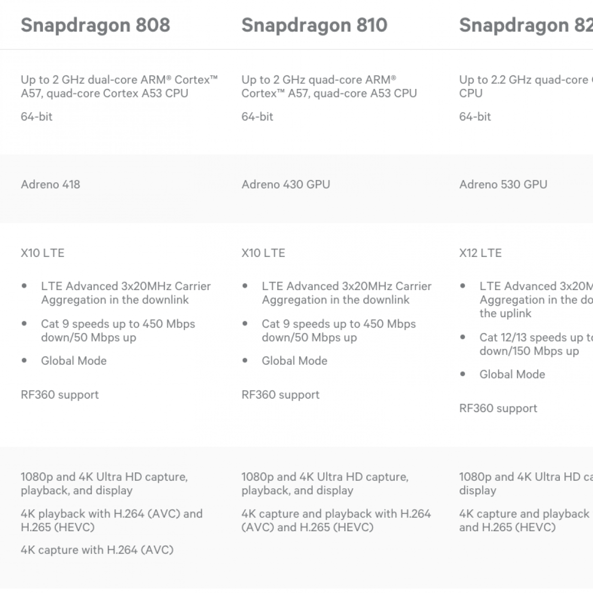Click the Snapdragon 808 column heading
The height and width of the screenshot is (593, 593).
(x=95, y=25)
